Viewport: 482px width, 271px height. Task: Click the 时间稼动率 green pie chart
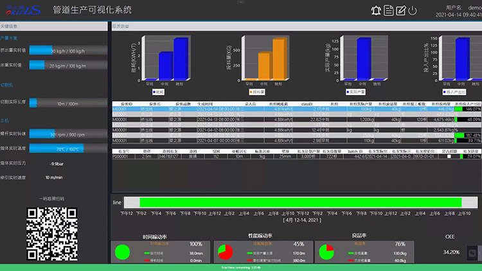coord(122,252)
